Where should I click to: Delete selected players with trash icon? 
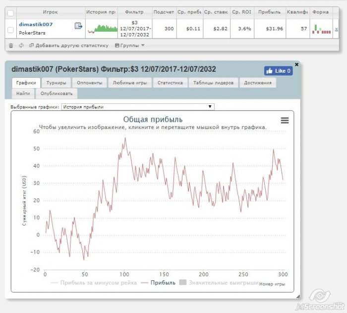(x=11, y=45)
